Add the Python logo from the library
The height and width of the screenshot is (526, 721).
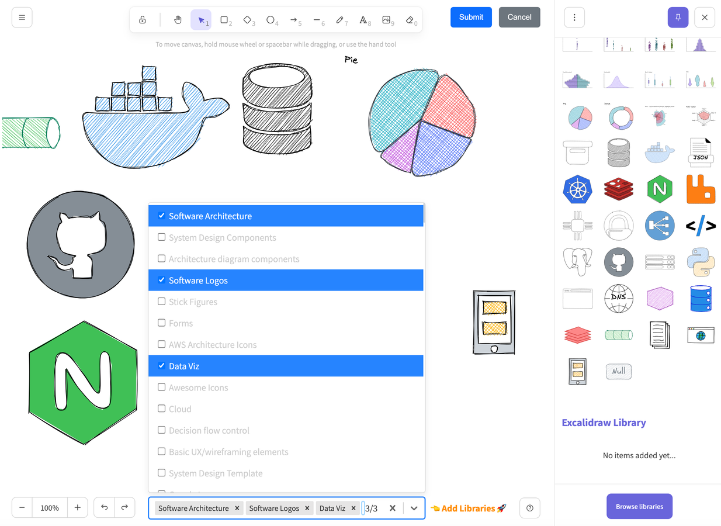[x=701, y=261]
